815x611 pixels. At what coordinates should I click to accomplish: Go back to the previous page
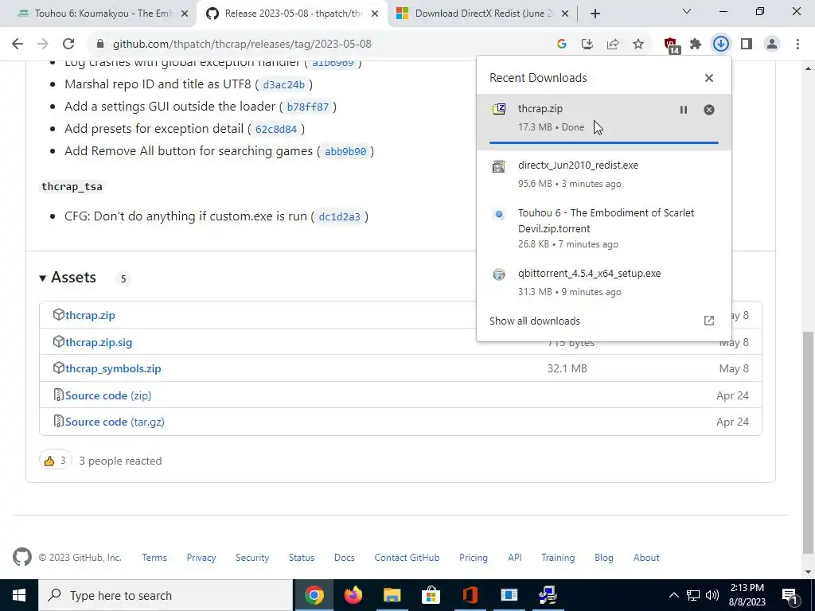(18, 45)
